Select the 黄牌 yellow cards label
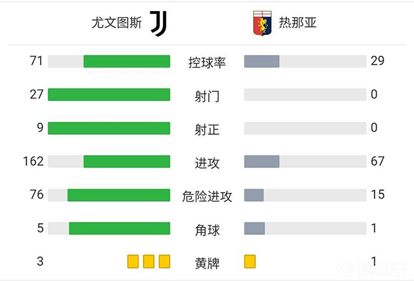The image size is (414, 281). click(207, 262)
